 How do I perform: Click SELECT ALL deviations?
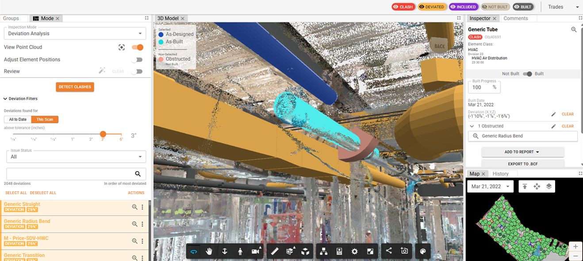[x=16, y=193]
